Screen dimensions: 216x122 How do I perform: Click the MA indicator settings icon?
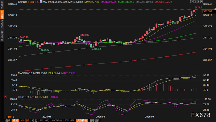[x=41, y=2]
